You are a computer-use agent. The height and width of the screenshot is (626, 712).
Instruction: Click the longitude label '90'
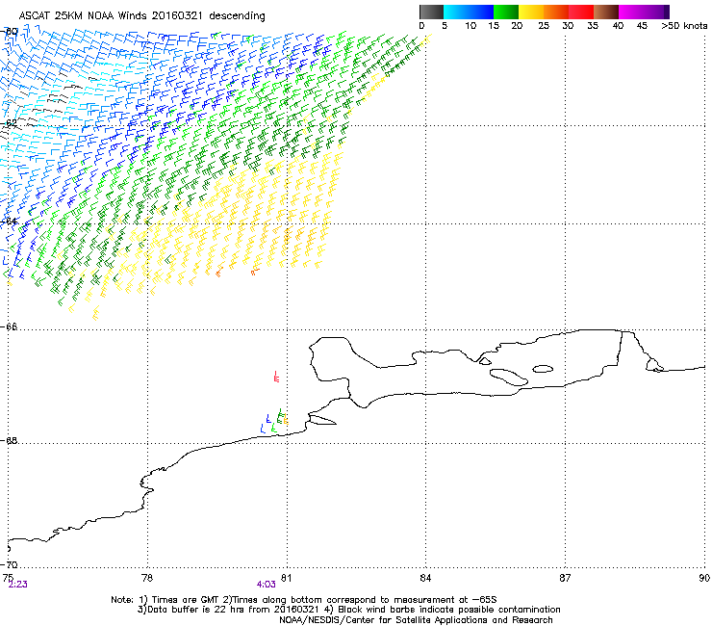click(x=704, y=578)
